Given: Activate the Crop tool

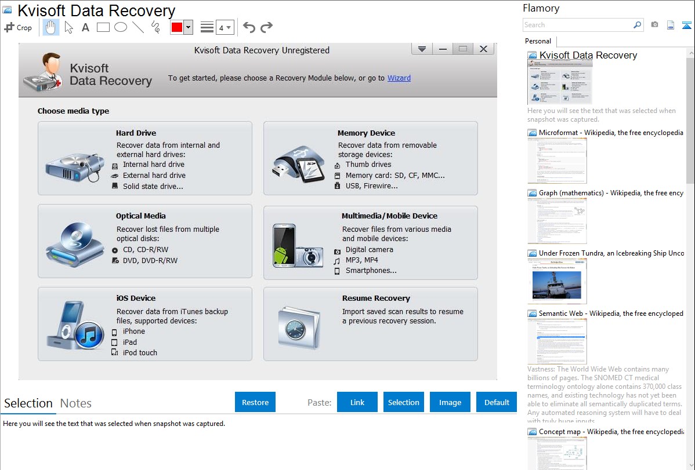Looking at the screenshot, I should (x=18, y=27).
